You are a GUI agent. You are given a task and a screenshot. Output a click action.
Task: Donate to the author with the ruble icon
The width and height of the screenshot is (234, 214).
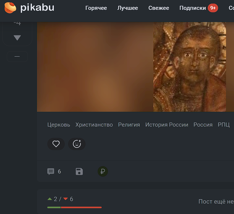(x=103, y=172)
